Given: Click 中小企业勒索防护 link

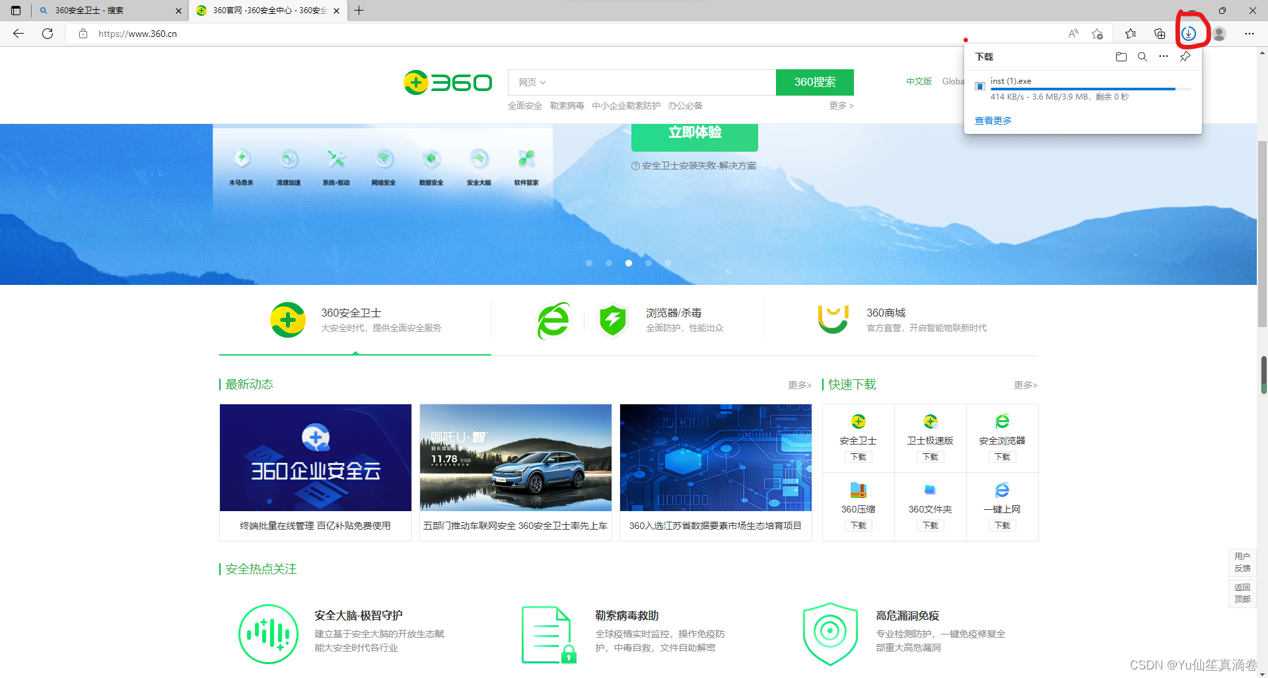Looking at the screenshot, I should tap(626, 106).
